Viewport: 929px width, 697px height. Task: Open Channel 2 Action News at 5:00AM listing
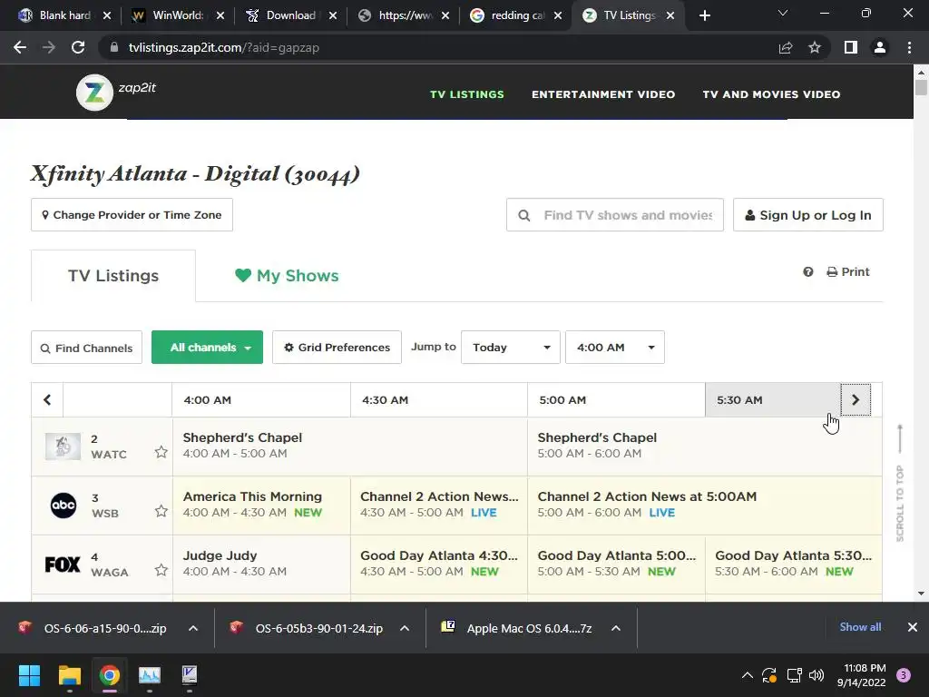coord(704,505)
